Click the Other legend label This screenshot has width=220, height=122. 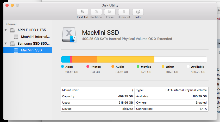click(x=170, y=67)
